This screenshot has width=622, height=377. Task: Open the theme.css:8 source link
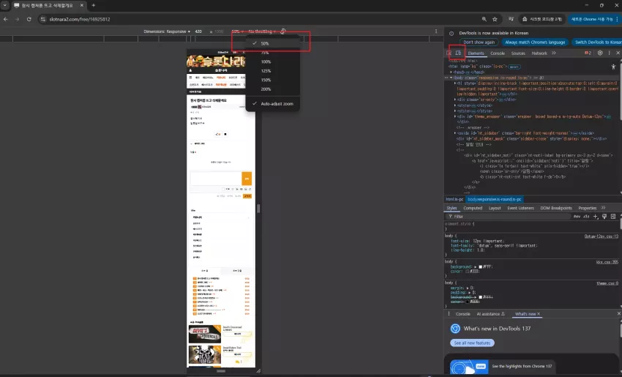click(x=607, y=283)
